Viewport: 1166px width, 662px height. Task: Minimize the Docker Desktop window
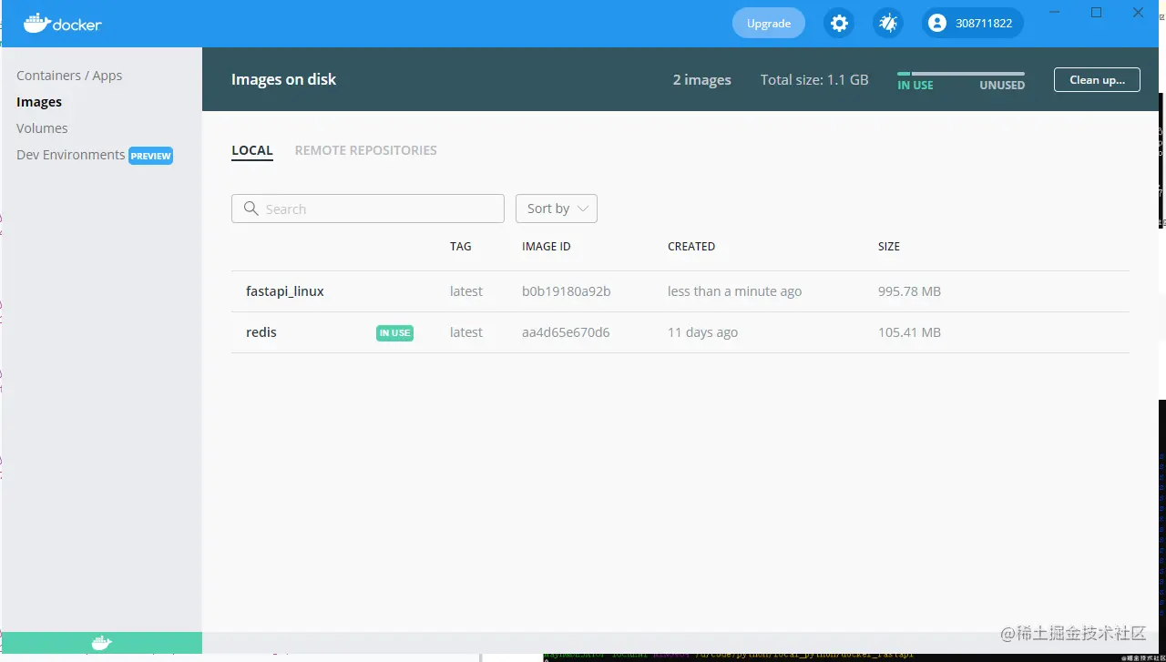[x=1054, y=13]
